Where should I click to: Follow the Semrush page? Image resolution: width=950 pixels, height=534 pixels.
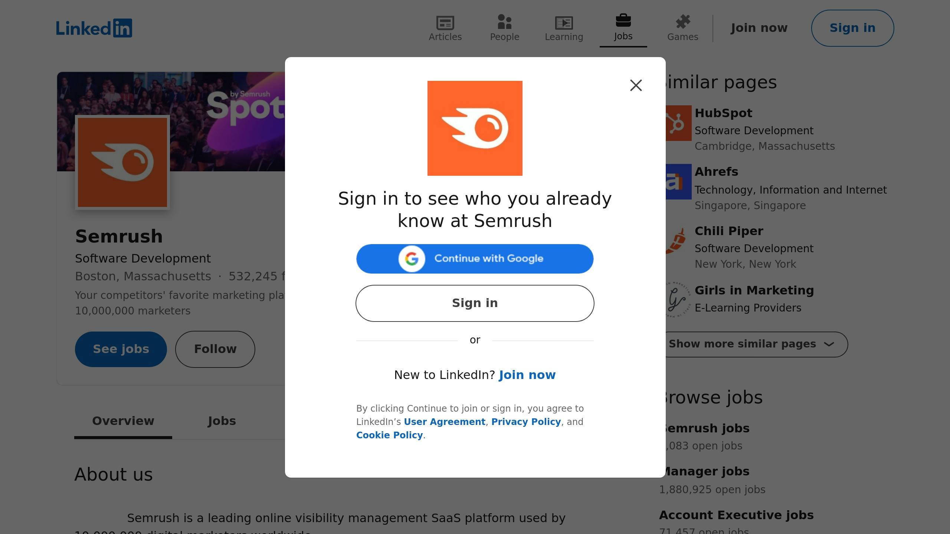215,349
